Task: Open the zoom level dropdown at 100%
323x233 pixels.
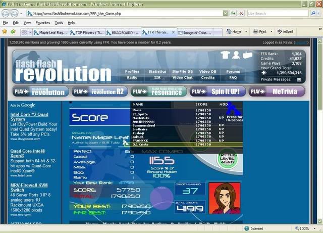Action: click(x=314, y=228)
